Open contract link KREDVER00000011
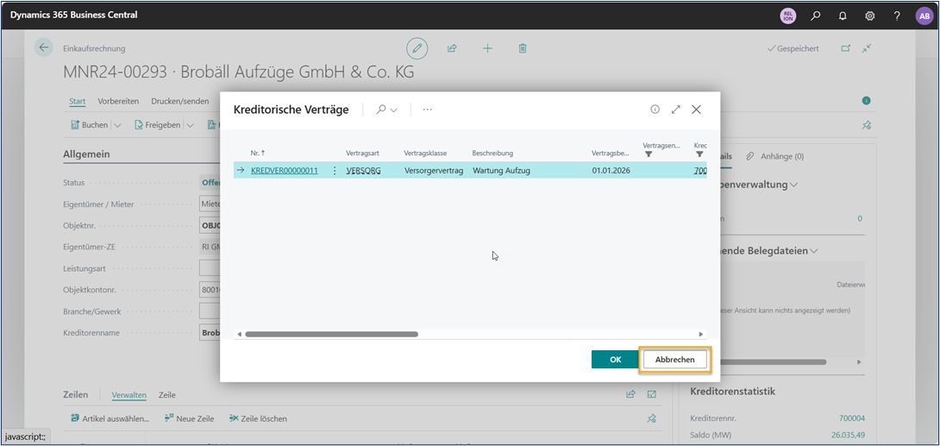This screenshot has height=446, width=940. tap(285, 171)
